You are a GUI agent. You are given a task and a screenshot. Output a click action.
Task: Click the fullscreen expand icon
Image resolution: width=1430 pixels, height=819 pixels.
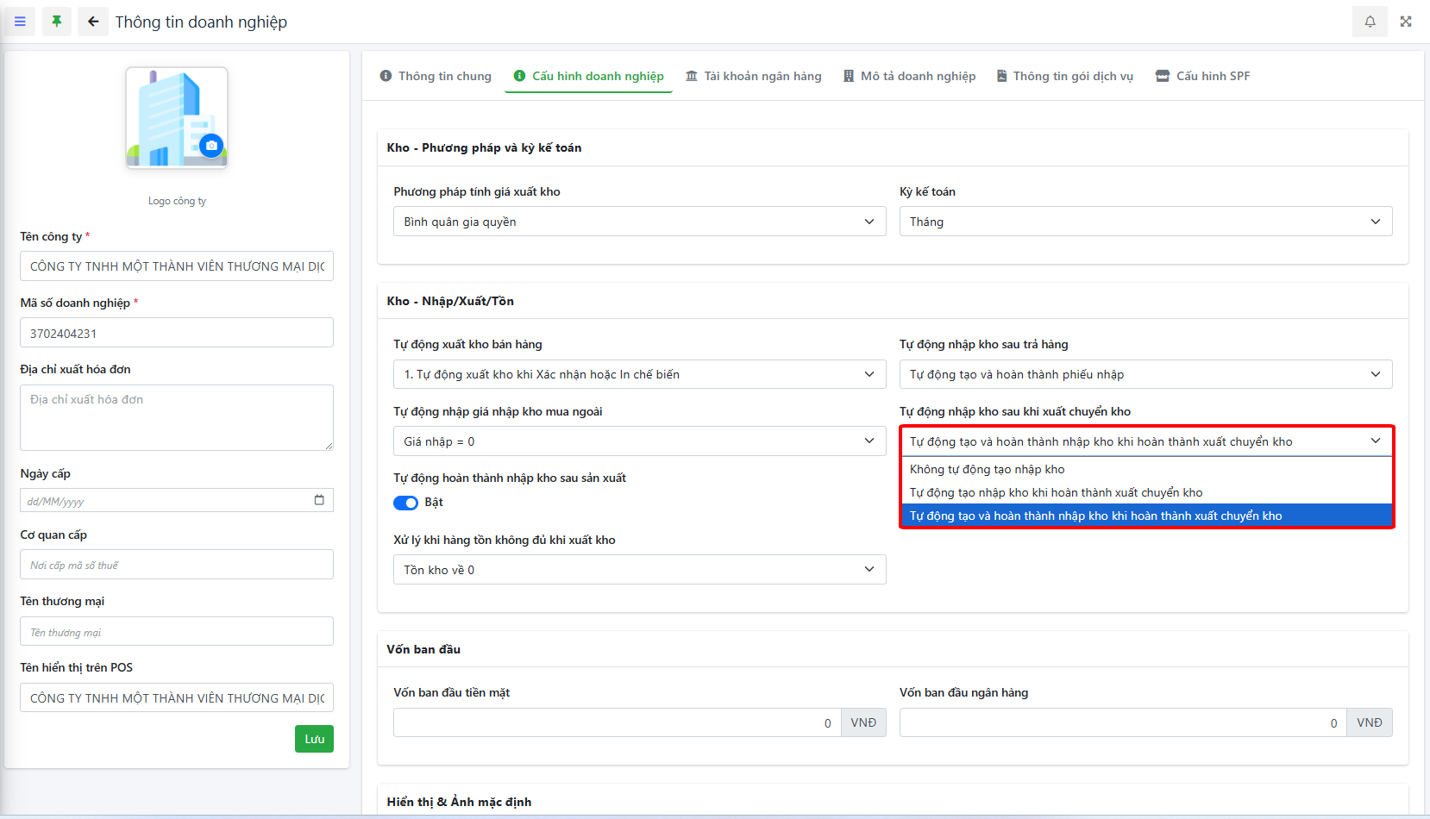click(1406, 22)
